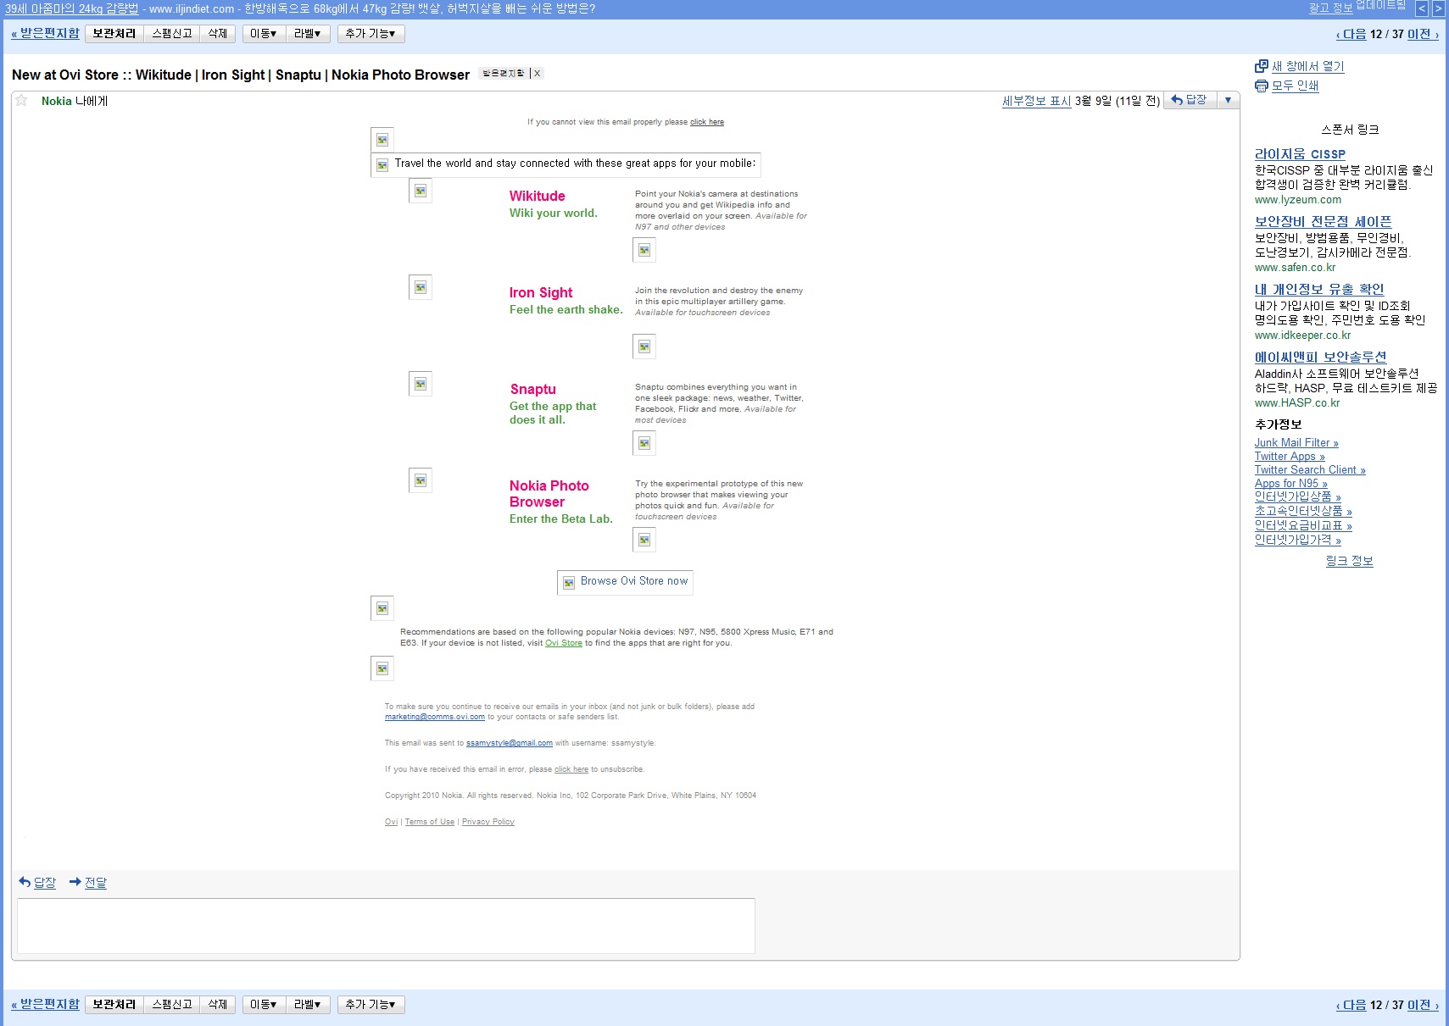Open the 에이씨앤피 보안솔루션 sponsored link
The image size is (1449, 1026).
tap(1321, 358)
